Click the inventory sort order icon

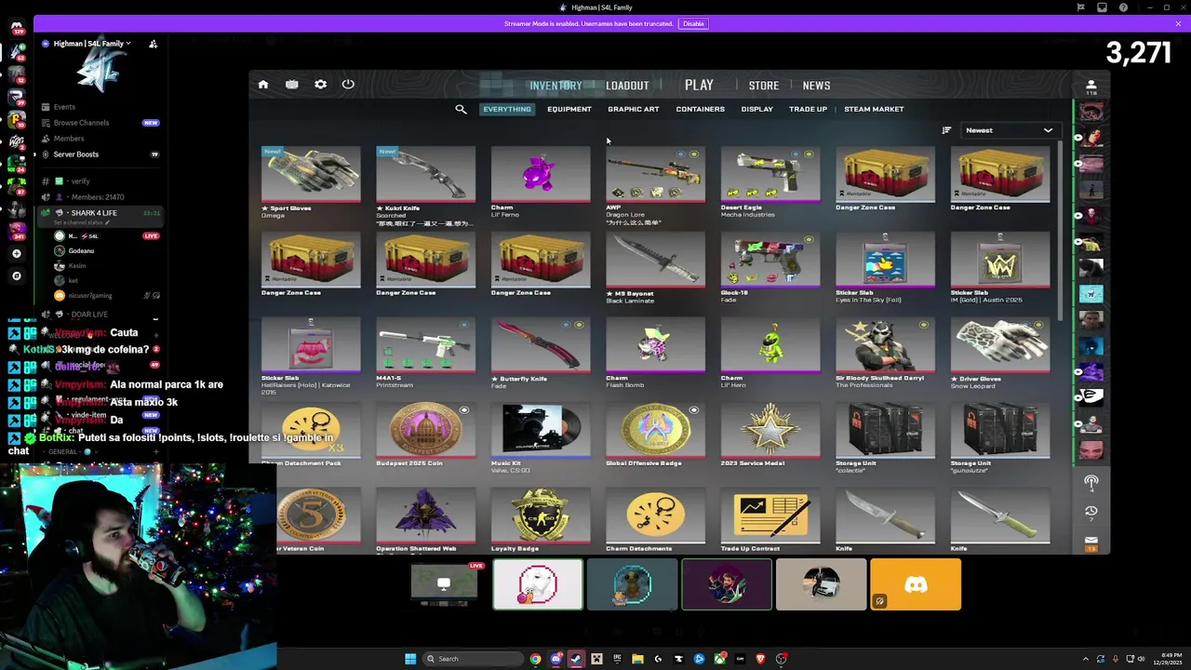(x=946, y=130)
